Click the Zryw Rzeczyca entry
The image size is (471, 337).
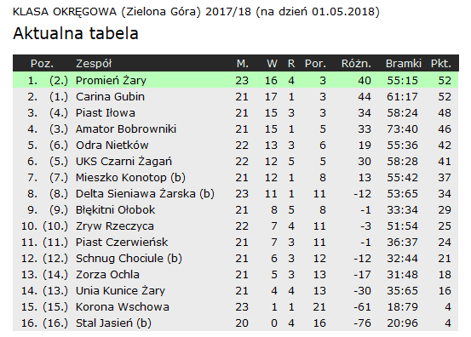tap(115, 226)
